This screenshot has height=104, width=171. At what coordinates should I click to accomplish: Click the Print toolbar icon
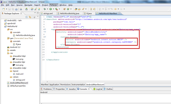16,9
